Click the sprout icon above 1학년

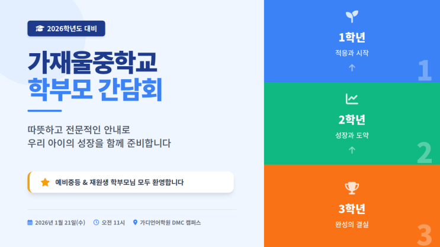coord(352,17)
